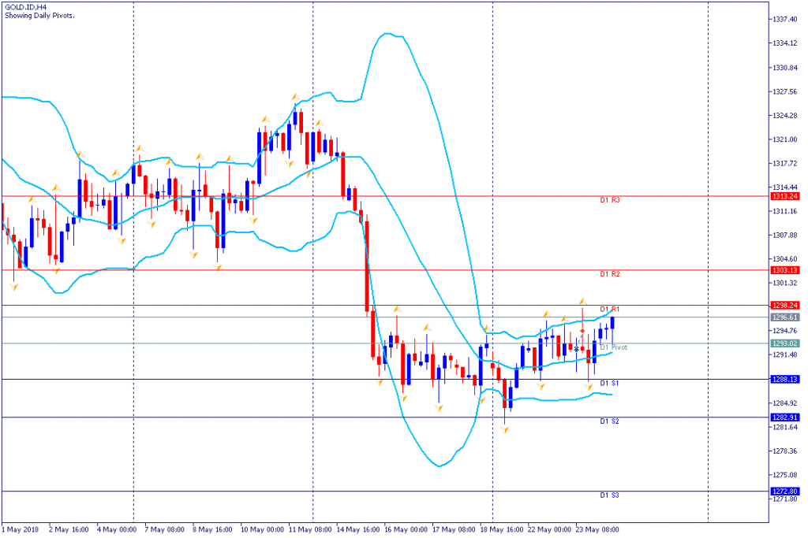Click the blue 1288.13 price tag
Image resolution: width=808 pixels, height=538 pixels.
(785, 380)
